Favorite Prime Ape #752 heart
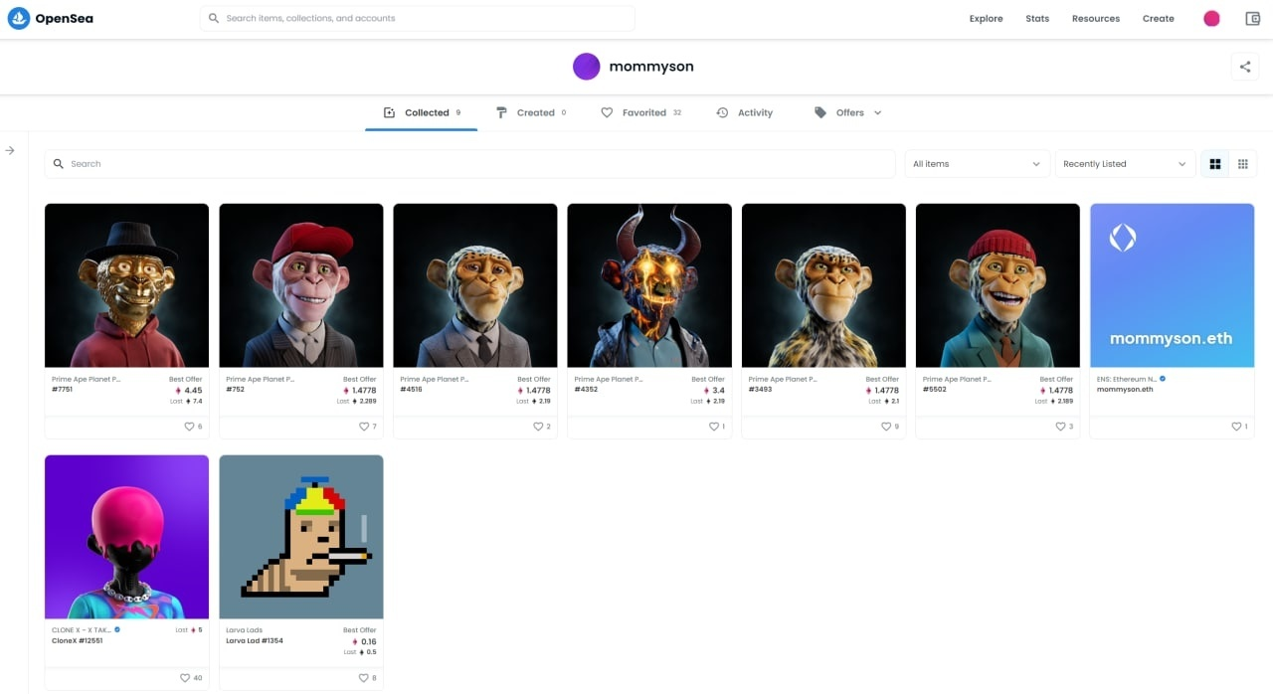 pos(363,427)
